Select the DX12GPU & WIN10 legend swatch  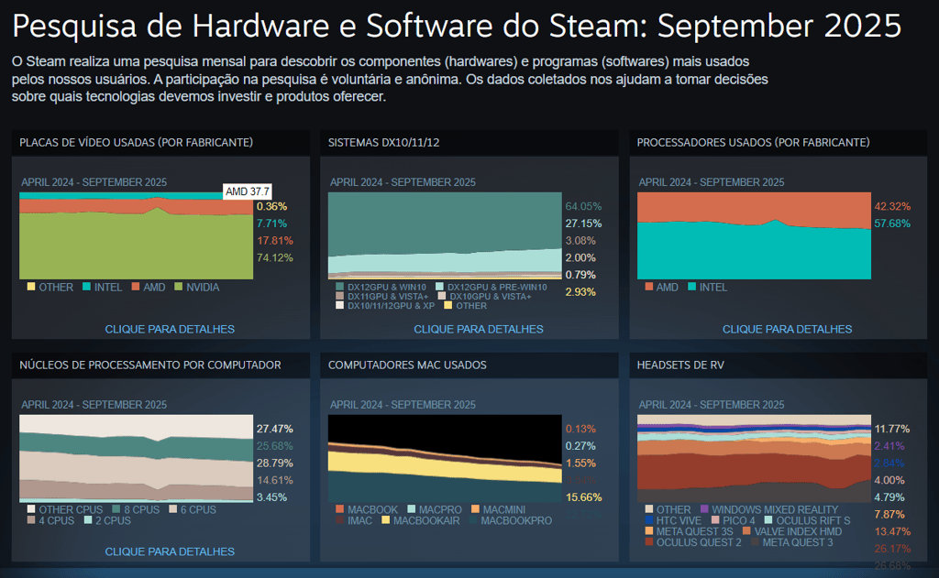coord(339,287)
